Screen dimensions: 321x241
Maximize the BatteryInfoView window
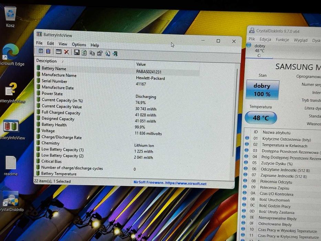point(218,41)
